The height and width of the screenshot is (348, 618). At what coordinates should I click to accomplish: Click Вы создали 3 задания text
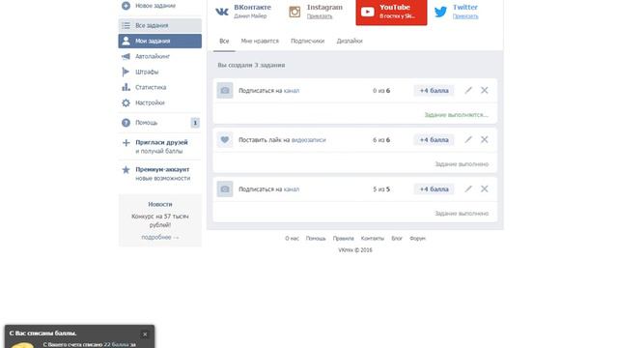[251, 65]
